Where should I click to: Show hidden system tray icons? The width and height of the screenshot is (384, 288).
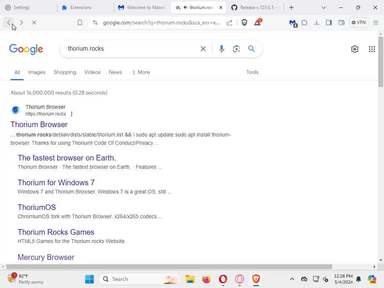tap(292, 279)
